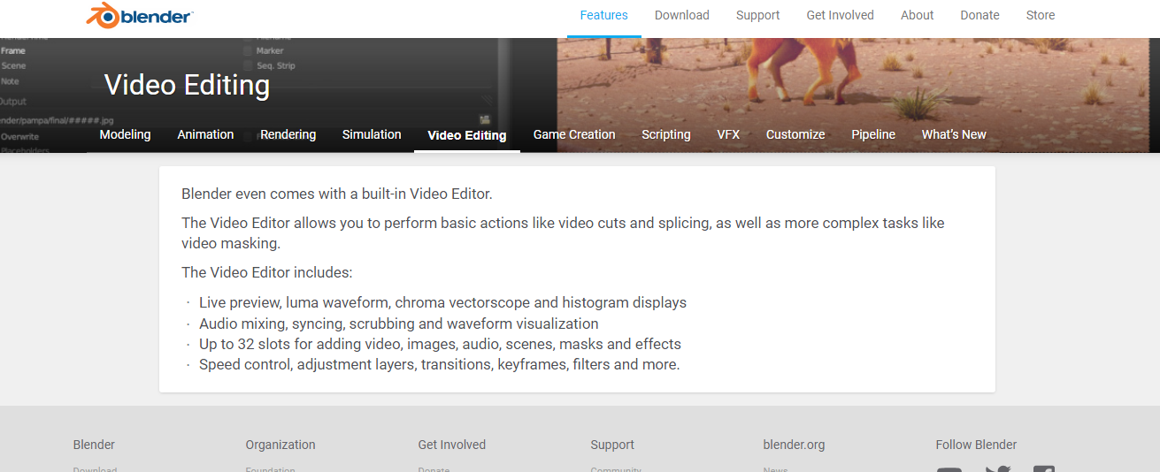This screenshot has width=1160, height=472.
Task: Click the 'Follow Blender' footer heading
Action: click(x=976, y=445)
